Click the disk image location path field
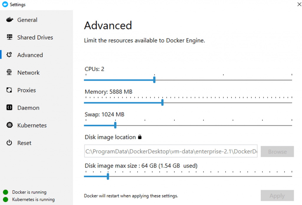 (171, 151)
